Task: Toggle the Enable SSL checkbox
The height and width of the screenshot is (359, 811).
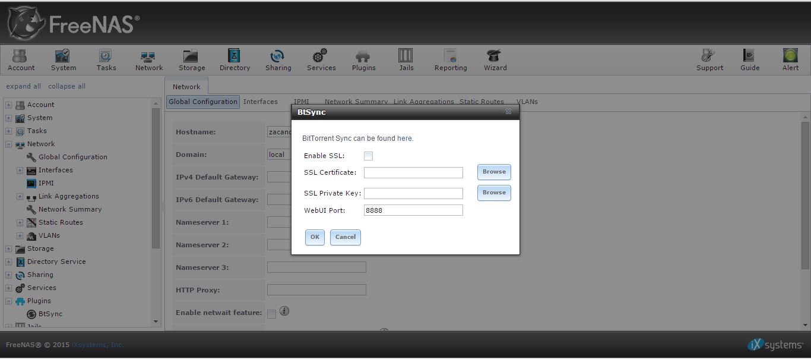Action: point(368,156)
